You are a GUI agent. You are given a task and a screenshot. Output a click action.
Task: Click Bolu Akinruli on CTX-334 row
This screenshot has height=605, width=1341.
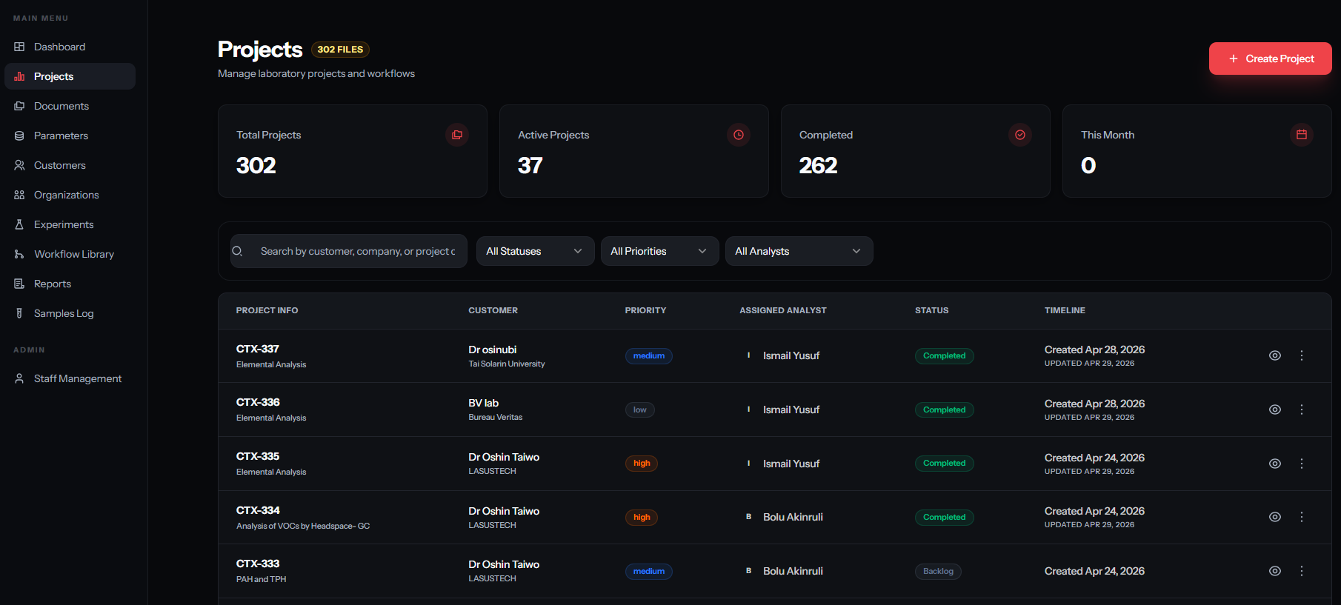[793, 517]
